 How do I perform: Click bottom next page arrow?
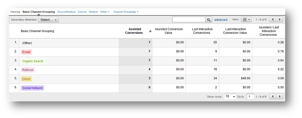click(280, 97)
